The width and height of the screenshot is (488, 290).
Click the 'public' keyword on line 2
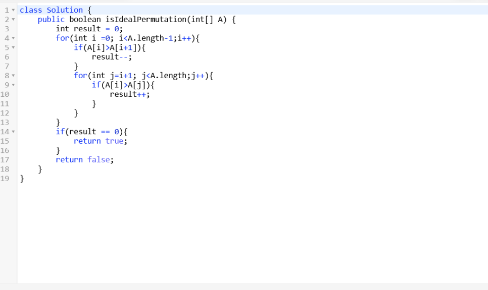[x=51, y=20]
